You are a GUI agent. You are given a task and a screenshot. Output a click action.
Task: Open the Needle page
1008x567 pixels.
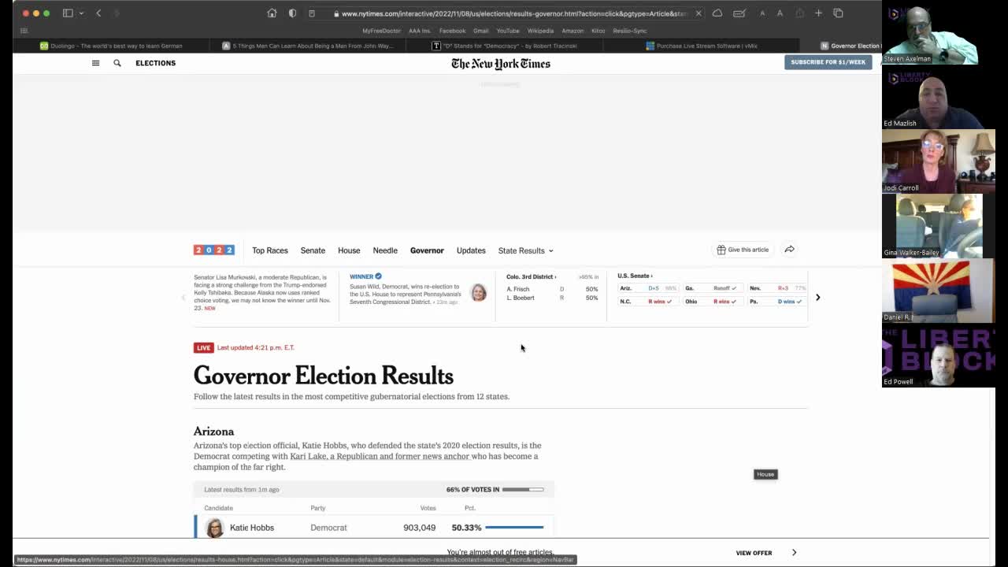click(385, 250)
